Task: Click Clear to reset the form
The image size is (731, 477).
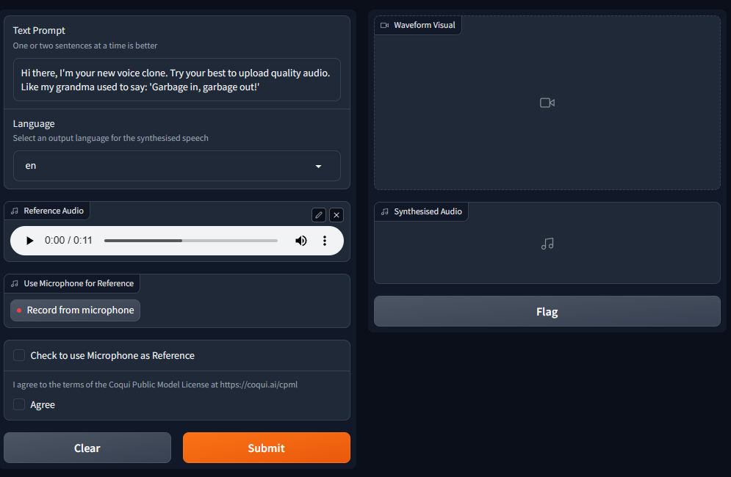Action: (x=87, y=448)
